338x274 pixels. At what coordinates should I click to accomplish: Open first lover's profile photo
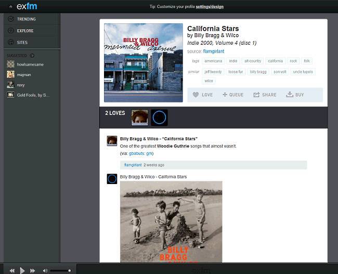[x=140, y=118]
